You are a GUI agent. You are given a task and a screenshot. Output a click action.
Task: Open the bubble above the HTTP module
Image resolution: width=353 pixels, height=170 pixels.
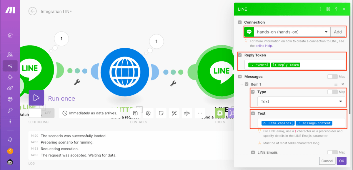[x=156, y=42]
